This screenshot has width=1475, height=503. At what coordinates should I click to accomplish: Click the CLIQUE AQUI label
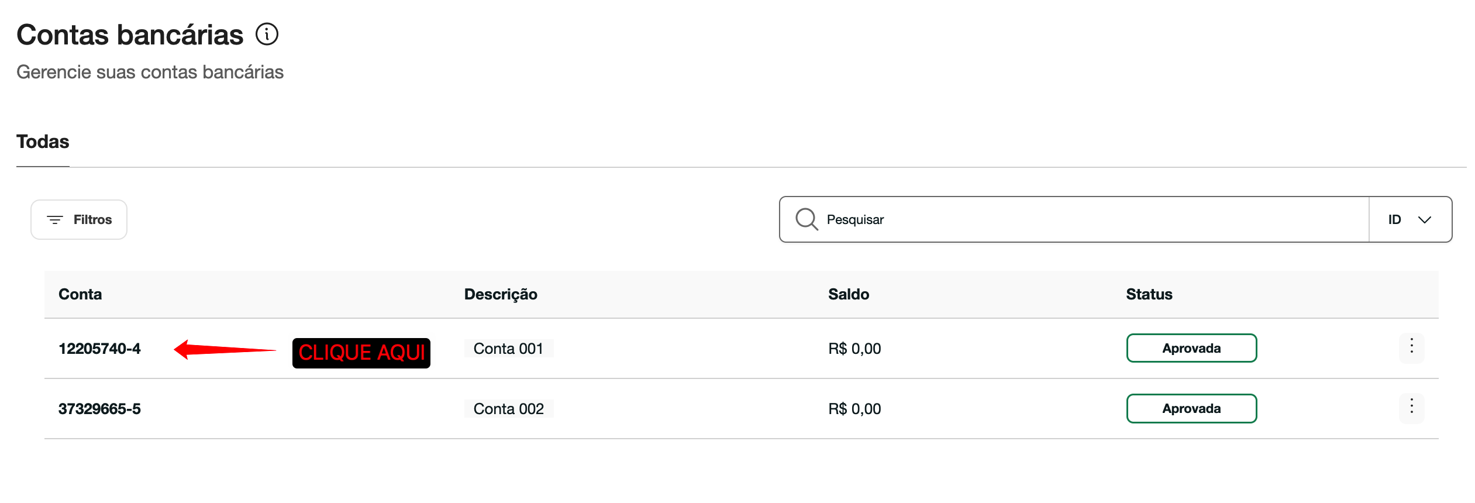(361, 353)
